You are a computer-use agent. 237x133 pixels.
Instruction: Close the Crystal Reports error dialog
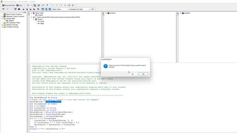point(148,59)
